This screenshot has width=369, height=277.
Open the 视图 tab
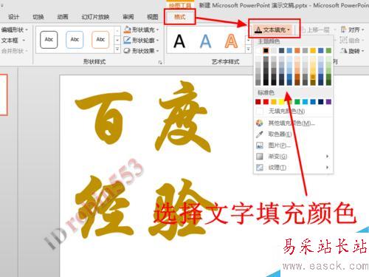point(153,17)
